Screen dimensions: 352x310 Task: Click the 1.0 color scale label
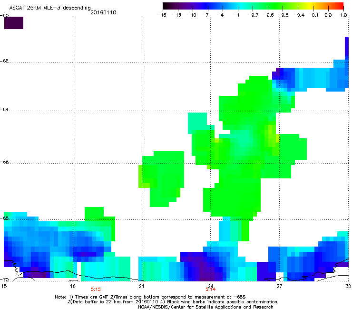tap(343, 15)
